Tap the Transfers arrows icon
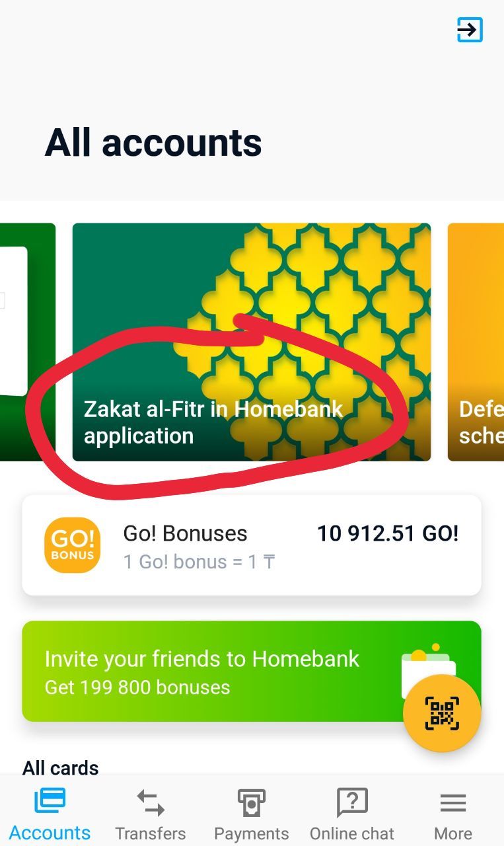 [x=151, y=803]
